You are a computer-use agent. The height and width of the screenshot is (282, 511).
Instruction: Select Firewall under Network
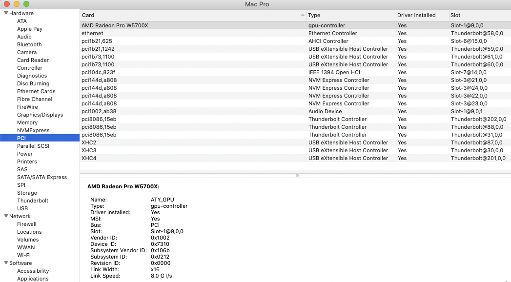tap(27, 224)
